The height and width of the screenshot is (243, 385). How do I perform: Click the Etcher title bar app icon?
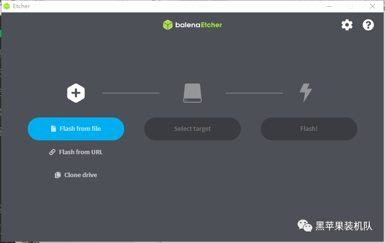(7, 6)
